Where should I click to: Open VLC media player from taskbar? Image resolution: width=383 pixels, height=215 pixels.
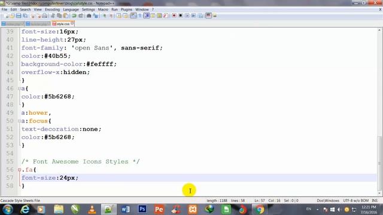pyautogui.click(x=92, y=210)
